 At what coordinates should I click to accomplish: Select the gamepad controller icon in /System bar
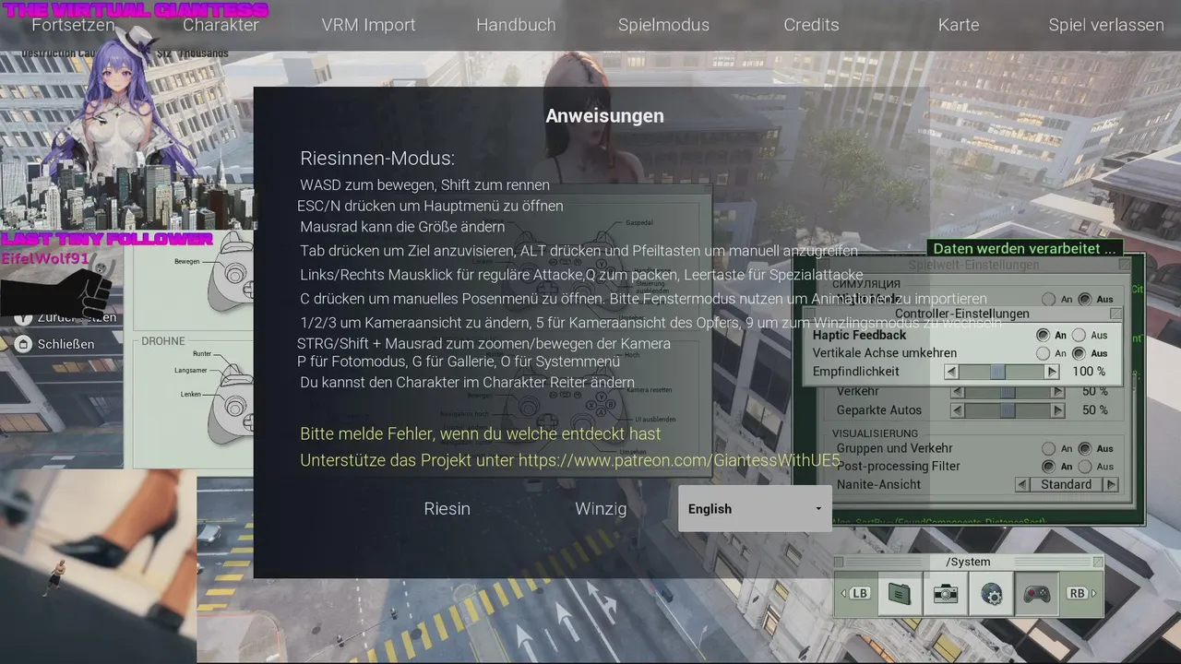point(1038,594)
